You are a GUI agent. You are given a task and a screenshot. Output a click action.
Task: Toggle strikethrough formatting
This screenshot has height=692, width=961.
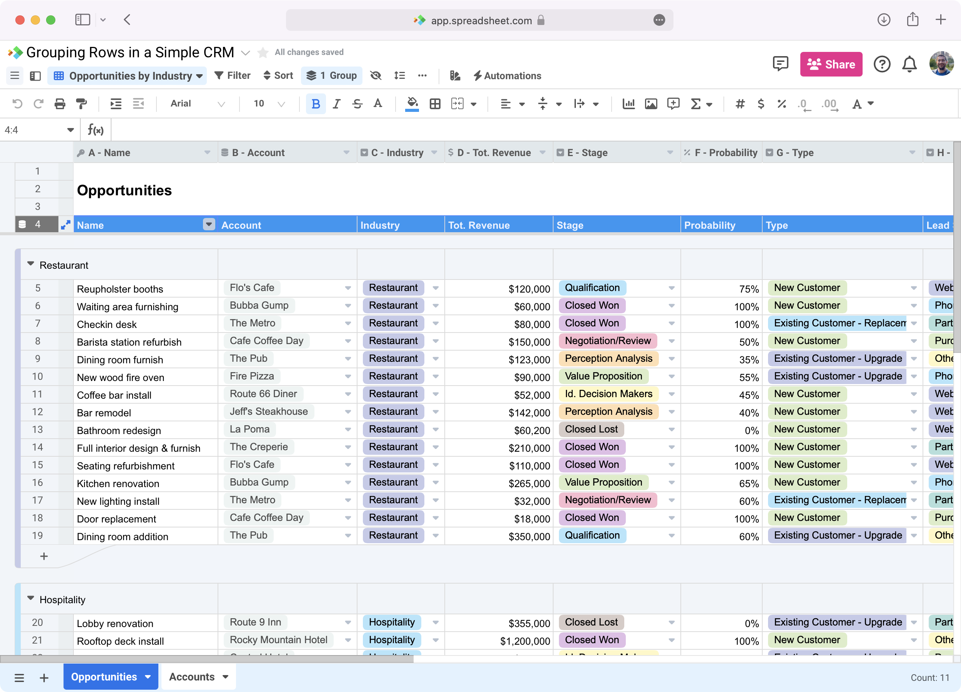click(x=357, y=104)
